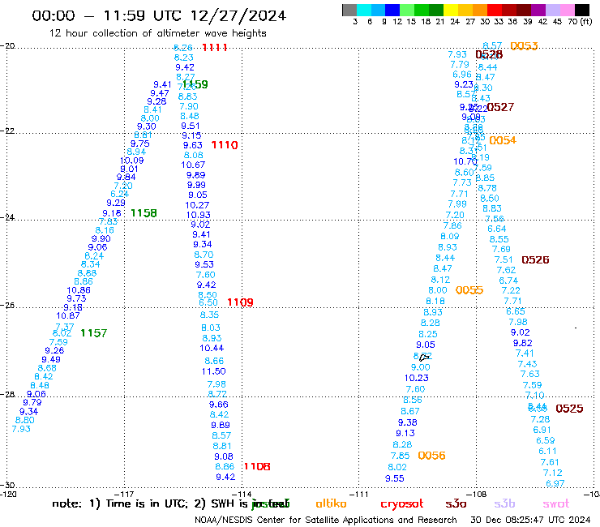Click the dark blue 12 ft legend swatch
The image size is (600, 527).
[392, 11]
